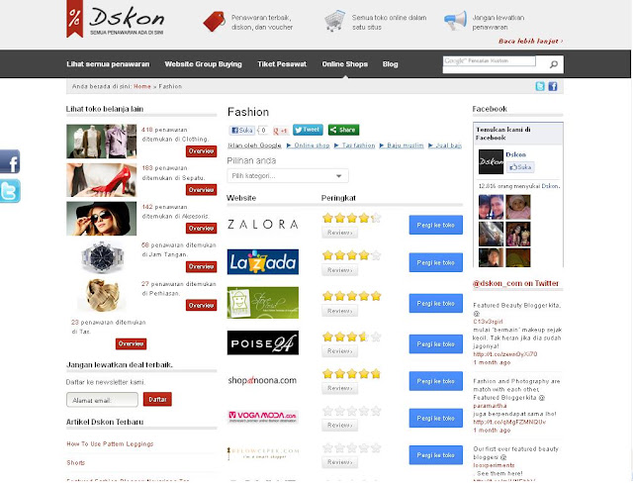Click the woman in sunglasses thumbnail
The height and width of the screenshot is (483, 633).
pos(101,219)
